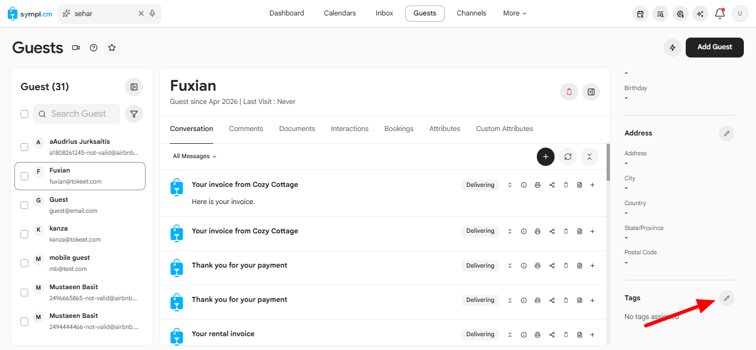Select the mobile guest mb@test.com entry
This screenshot has width=756, height=350.
point(80,263)
